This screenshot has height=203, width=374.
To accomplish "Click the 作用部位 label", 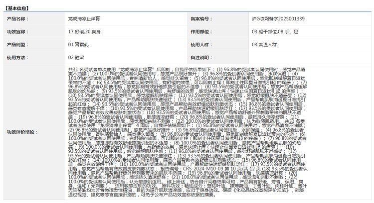I will coord(201,32).
